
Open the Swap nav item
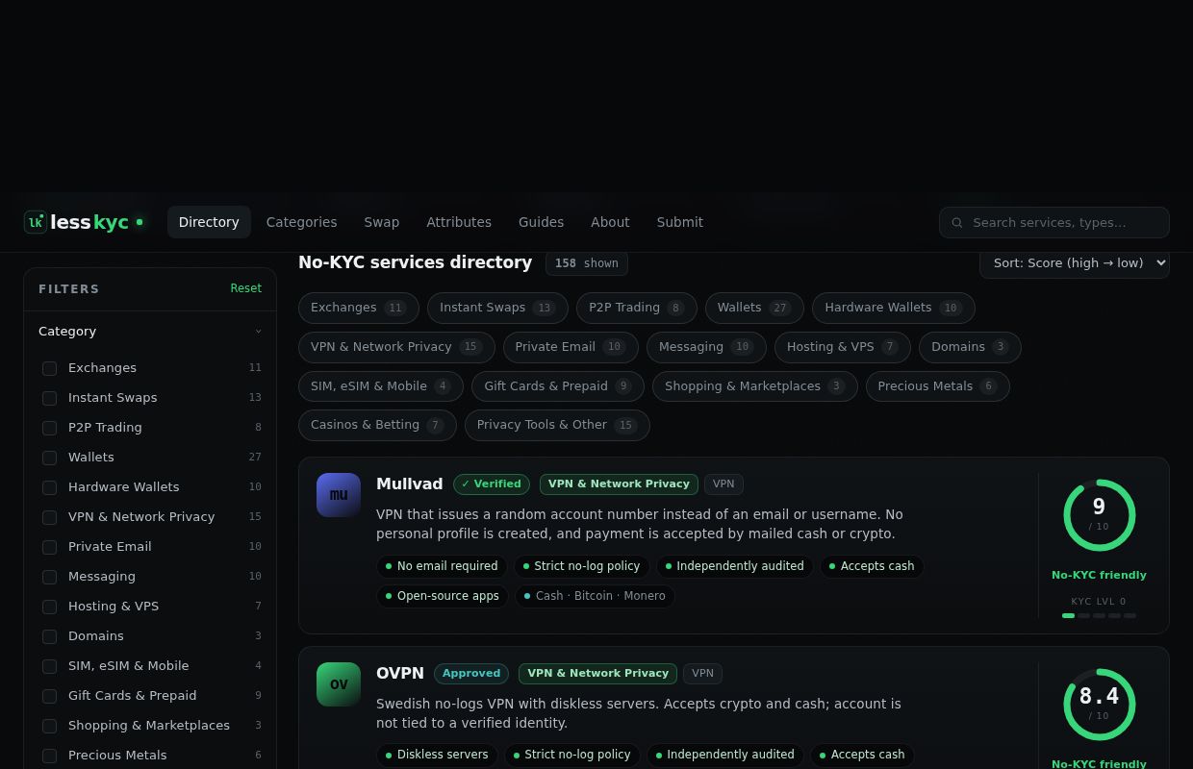pos(381,222)
